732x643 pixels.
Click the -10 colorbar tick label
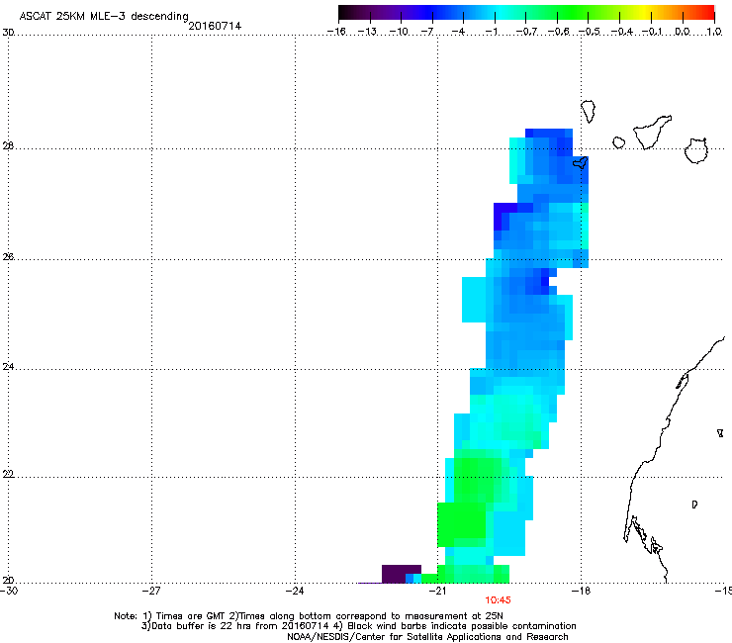coord(399,32)
